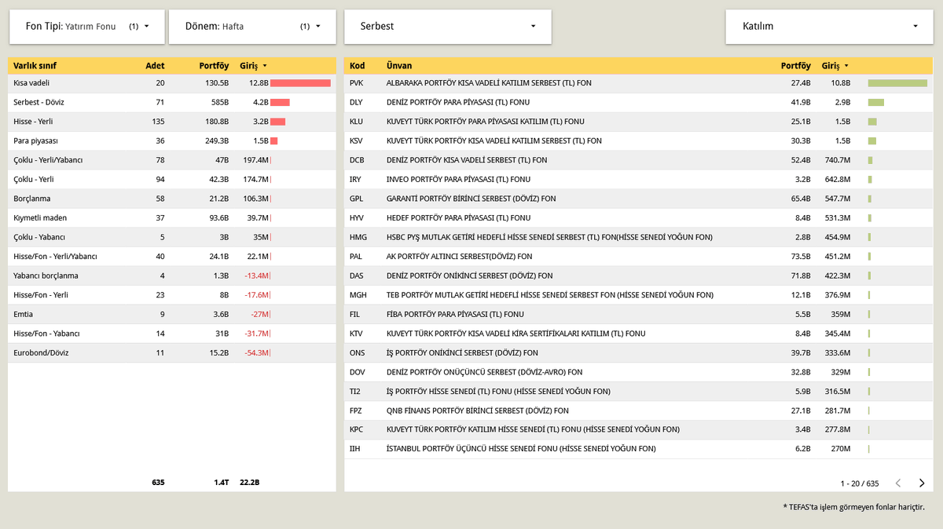Click fund code PAL

click(x=356, y=256)
